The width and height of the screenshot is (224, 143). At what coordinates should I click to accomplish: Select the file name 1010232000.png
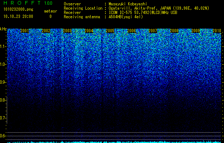19,9
